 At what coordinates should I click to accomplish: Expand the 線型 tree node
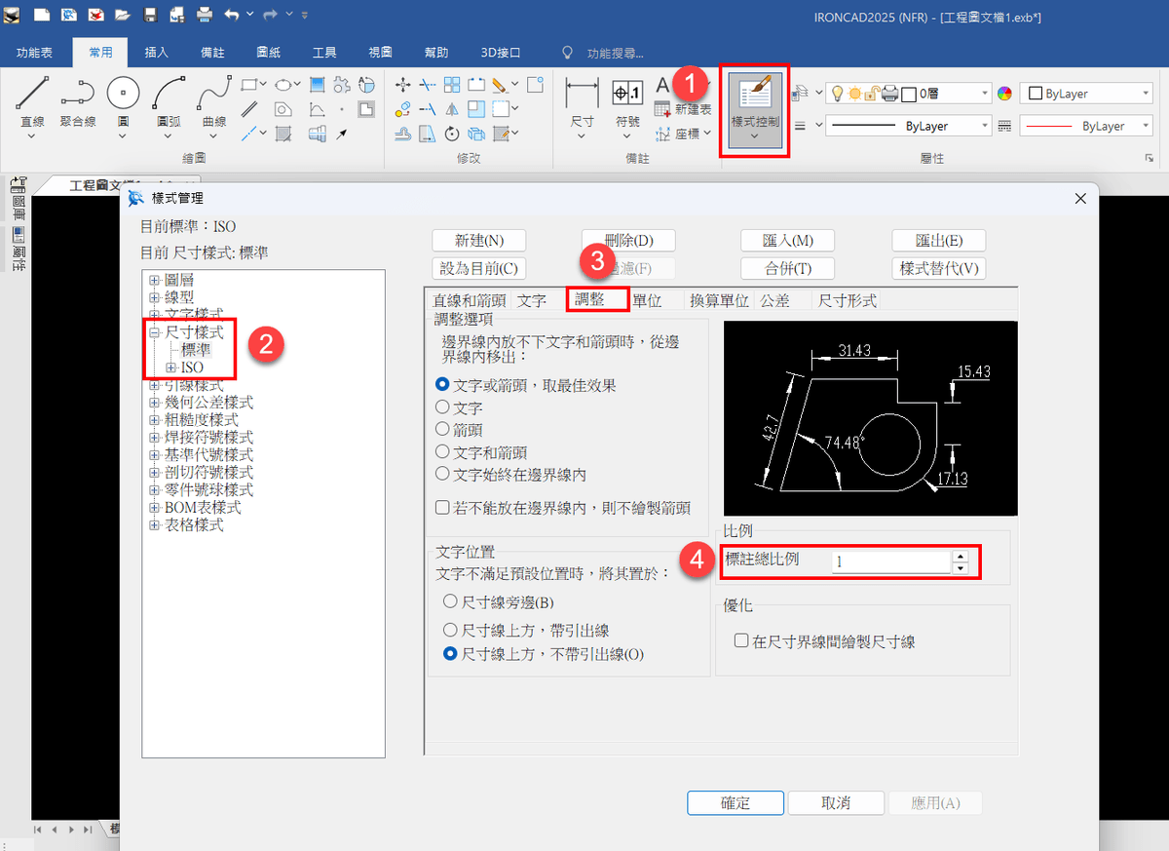pyautogui.click(x=154, y=297)
